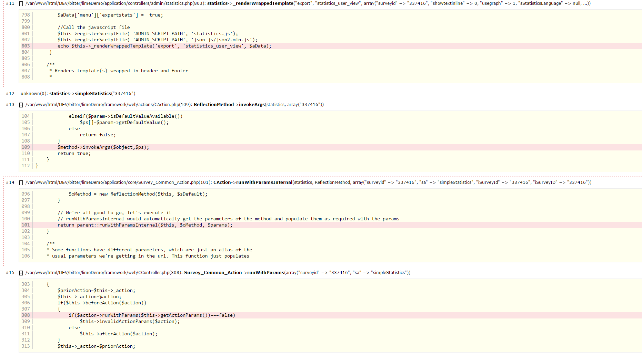Image resolution: width=642 pixels, height=356 pixels.
Task: Click the #12 trace number label
Action: [10, 94]
